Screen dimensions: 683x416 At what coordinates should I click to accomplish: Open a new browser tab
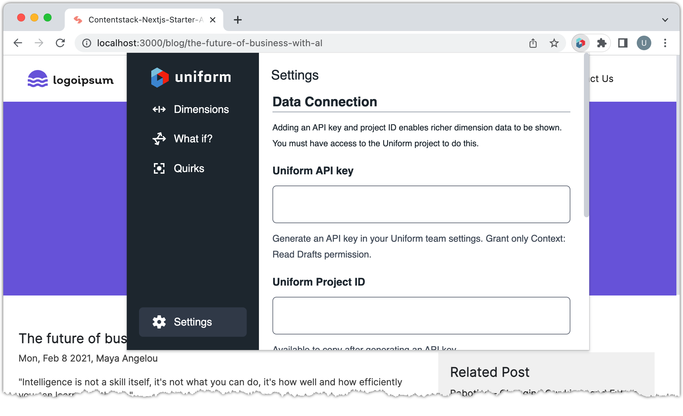pyautogui.click(x=237, y=20)
